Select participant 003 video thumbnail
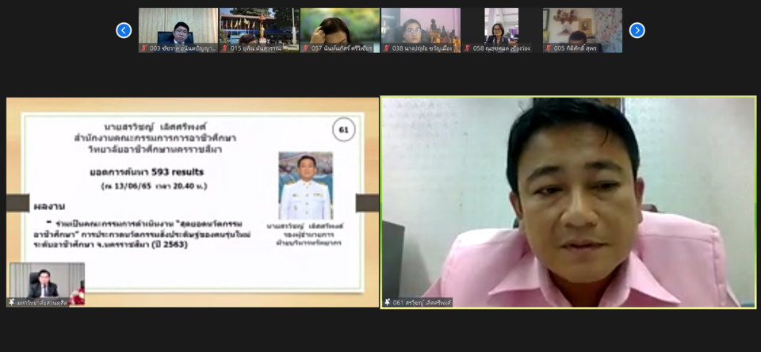 (x=178, y=27)
